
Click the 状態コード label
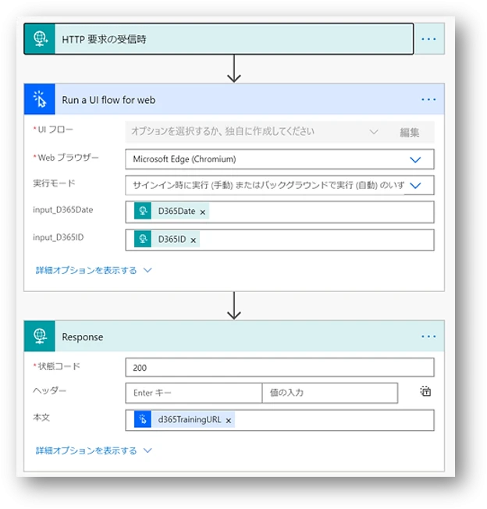[59, 366]
